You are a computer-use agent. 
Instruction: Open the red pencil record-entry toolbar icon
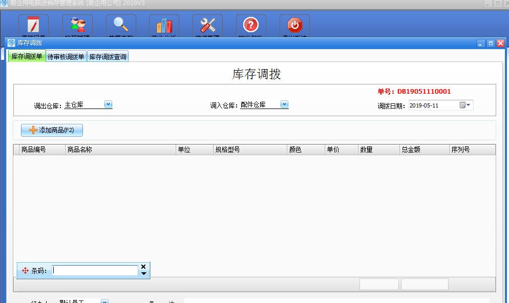[33, 25]
